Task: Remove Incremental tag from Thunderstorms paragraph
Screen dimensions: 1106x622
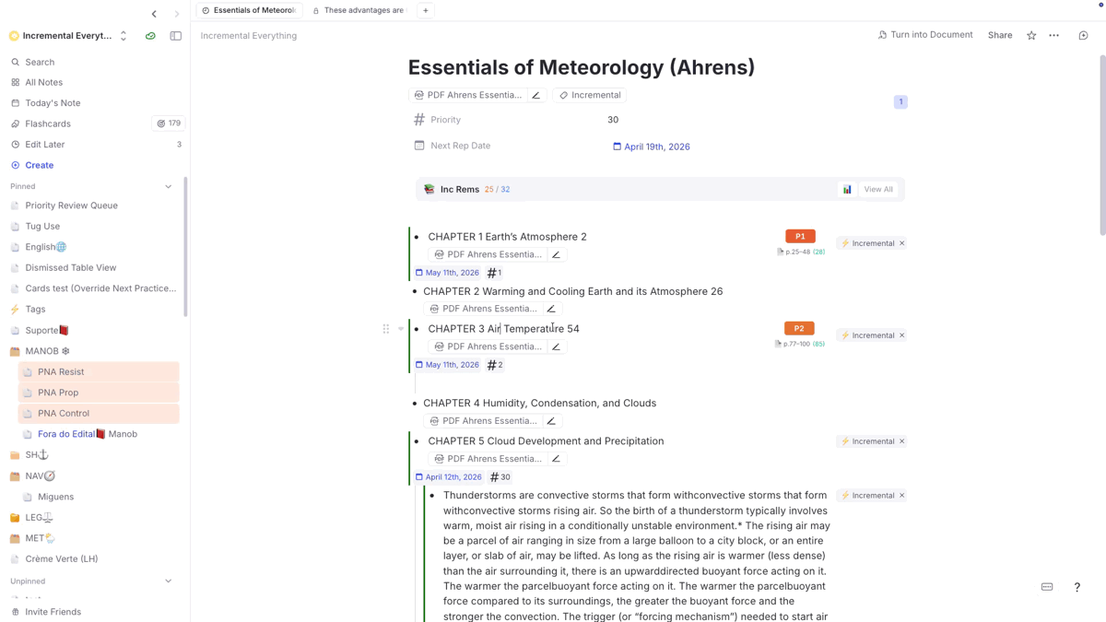Action: coord(902,496)
